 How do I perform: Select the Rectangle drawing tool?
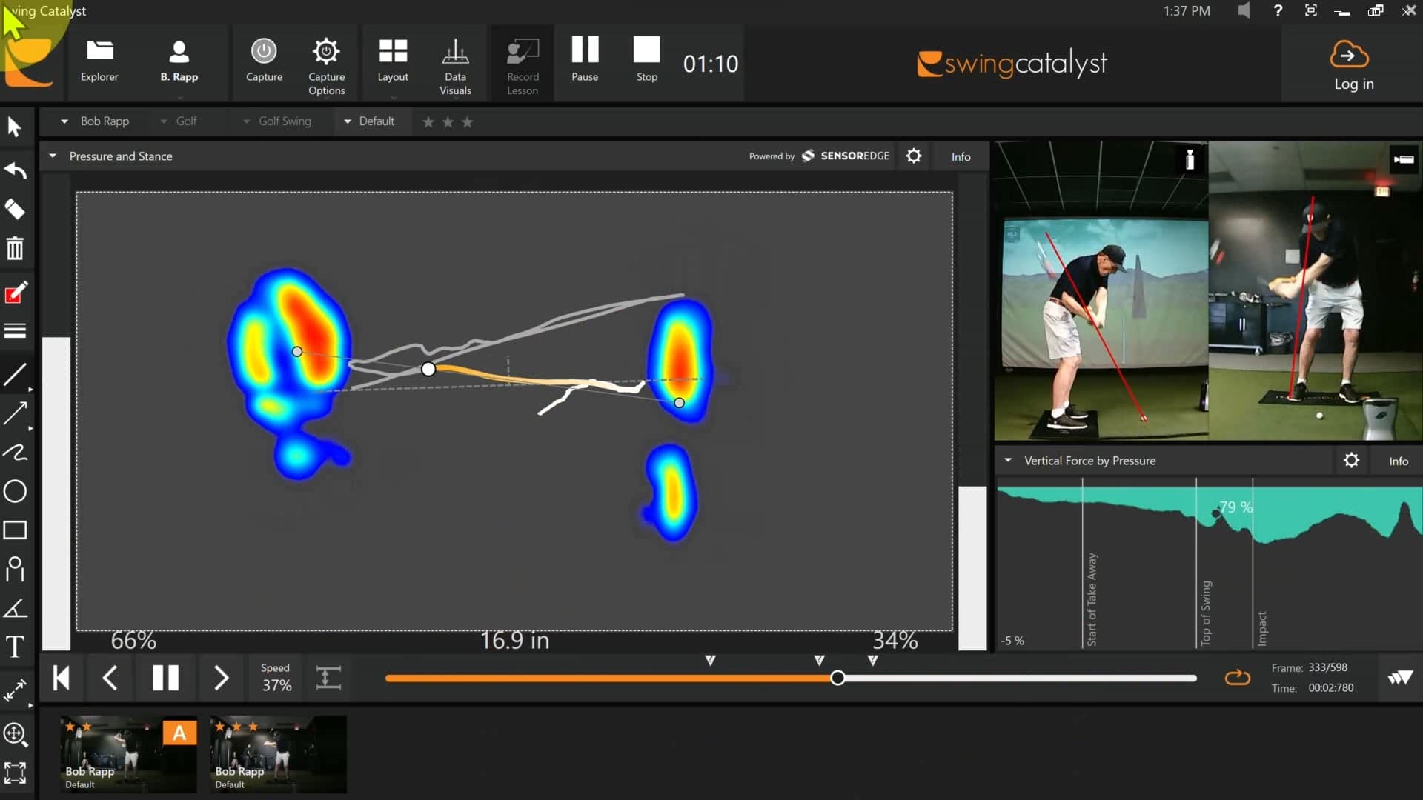point(15,530)
